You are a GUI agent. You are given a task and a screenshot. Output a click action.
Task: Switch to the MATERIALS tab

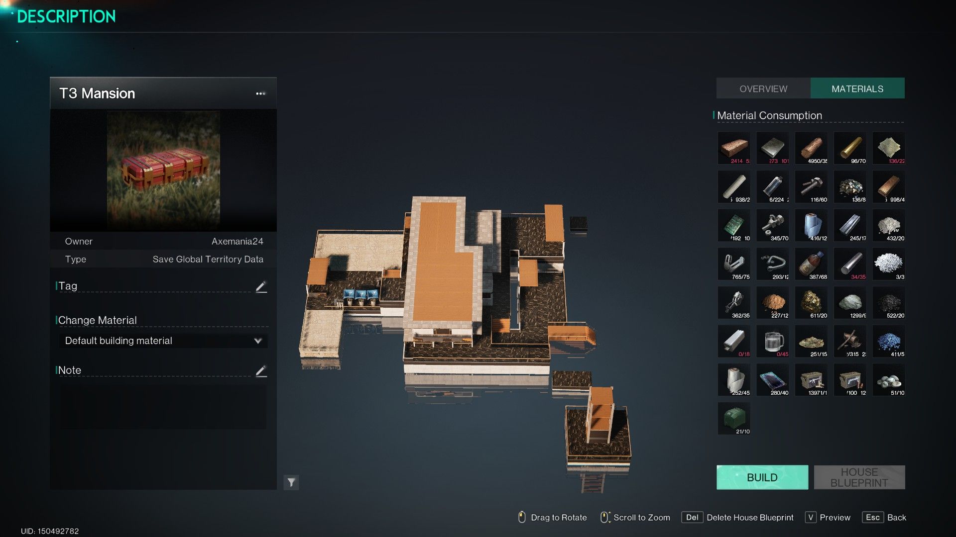(857, 88)
